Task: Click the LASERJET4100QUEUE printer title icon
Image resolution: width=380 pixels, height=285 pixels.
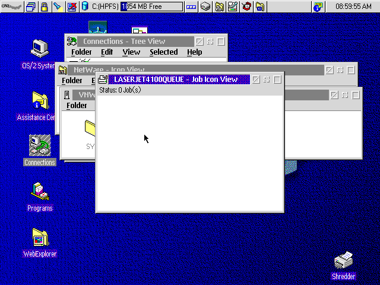Action: click(x=103, y=80)
